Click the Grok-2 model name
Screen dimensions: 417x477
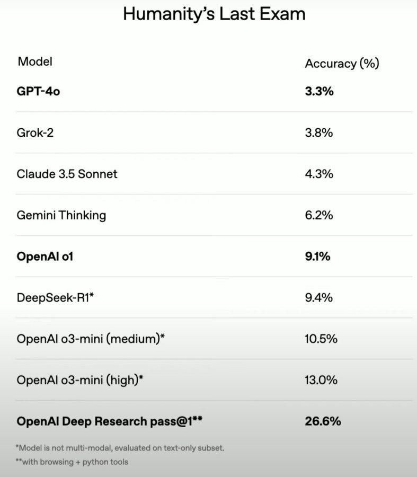35,132
